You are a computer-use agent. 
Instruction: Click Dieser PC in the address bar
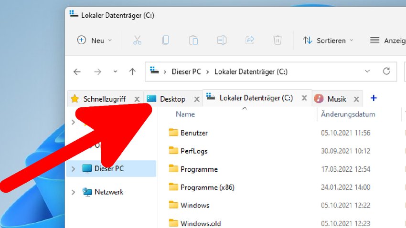[x=186, y=72]
